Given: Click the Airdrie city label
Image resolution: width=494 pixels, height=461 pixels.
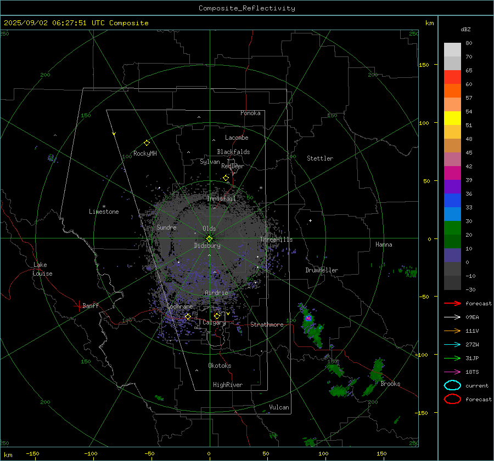Looking at the screenshot, I should tap(216, 293).
